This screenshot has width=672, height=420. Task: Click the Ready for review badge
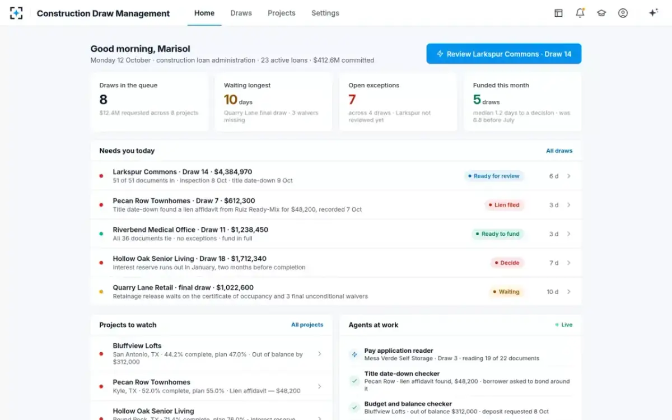point(494,176)
